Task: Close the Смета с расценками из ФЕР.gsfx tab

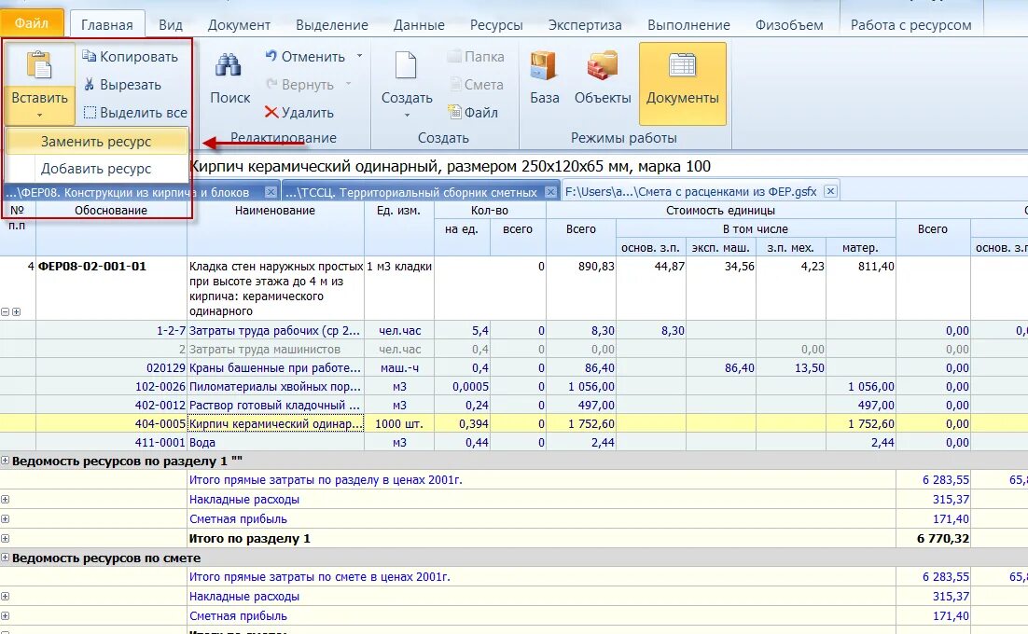Action: [x=830, y=191]
